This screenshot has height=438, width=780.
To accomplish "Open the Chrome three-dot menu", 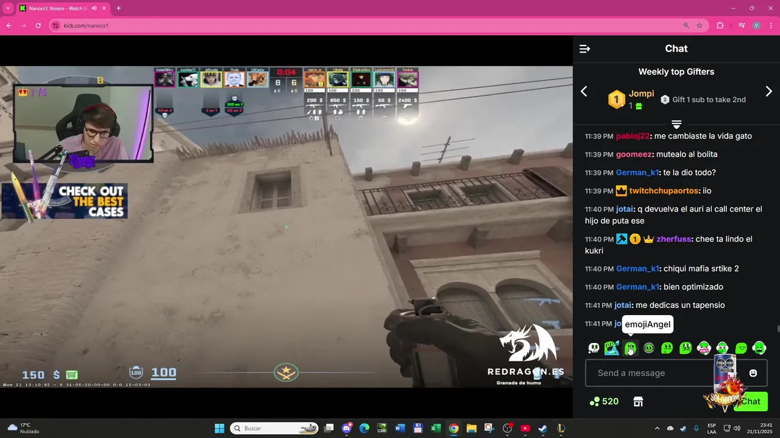I will click(x=771, y=26).
